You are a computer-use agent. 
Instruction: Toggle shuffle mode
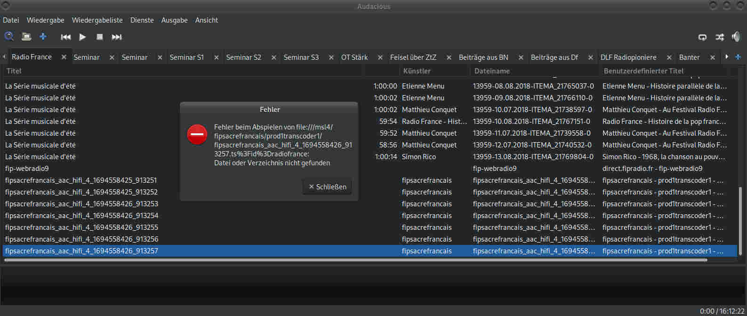click(720, 37)
